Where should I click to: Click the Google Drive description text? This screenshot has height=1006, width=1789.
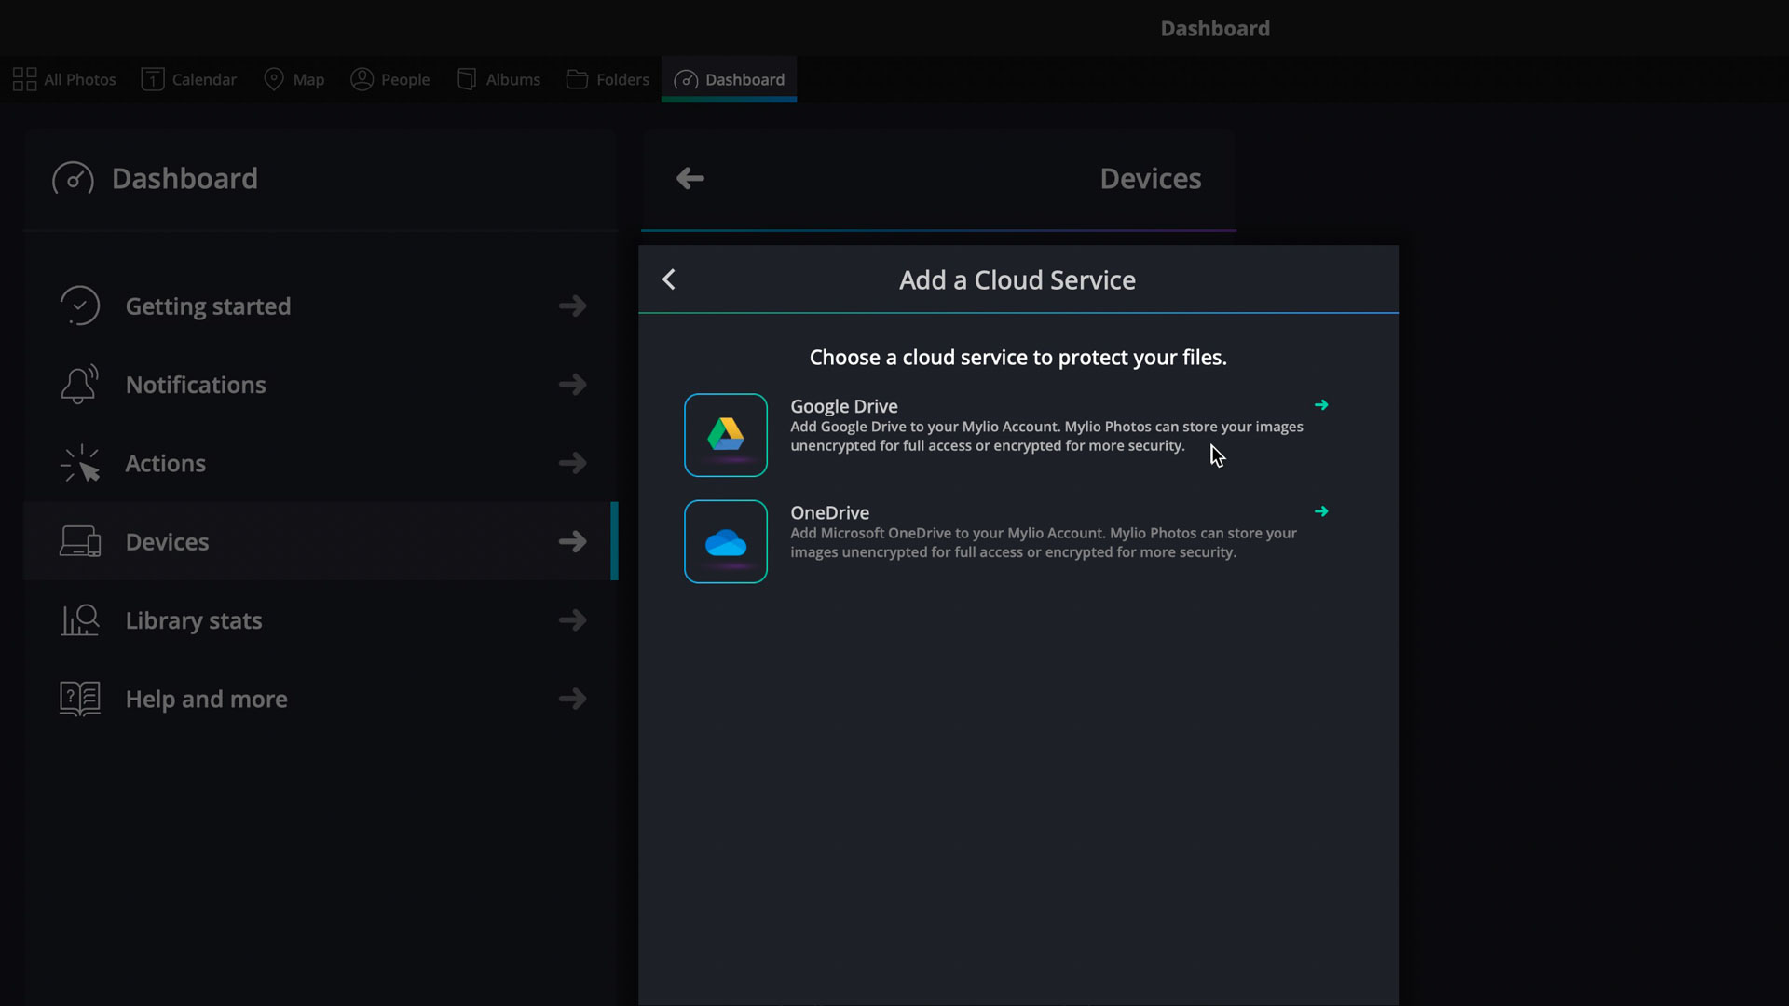tap(1046, 436)
